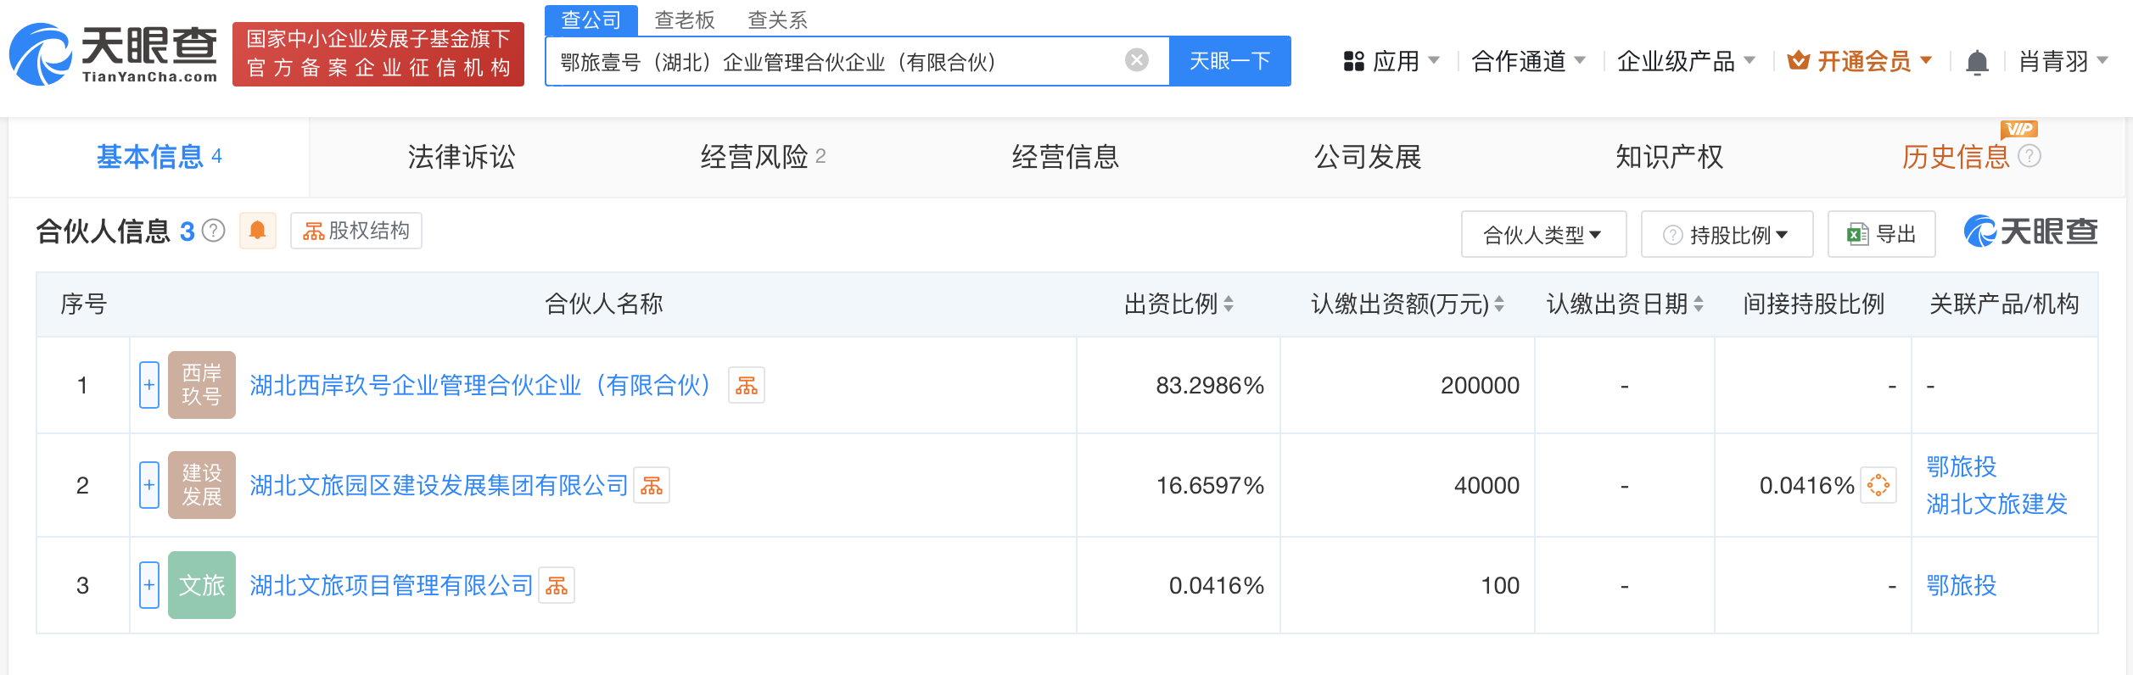Switch to the 查公司 search tab

(x=591, y=20)
